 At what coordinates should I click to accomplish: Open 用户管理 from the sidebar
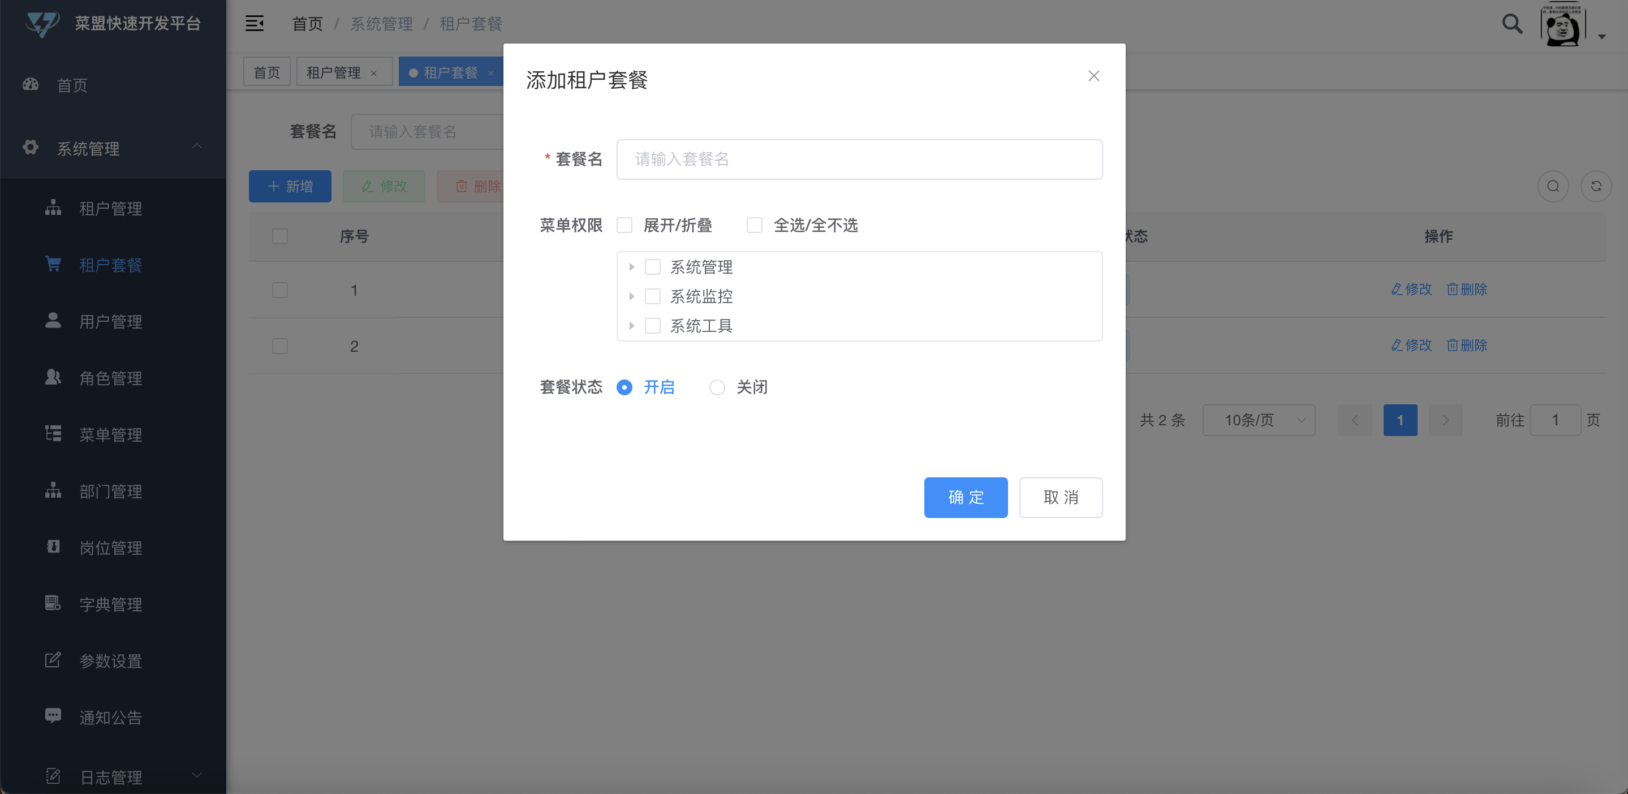[x=110, y=322]
